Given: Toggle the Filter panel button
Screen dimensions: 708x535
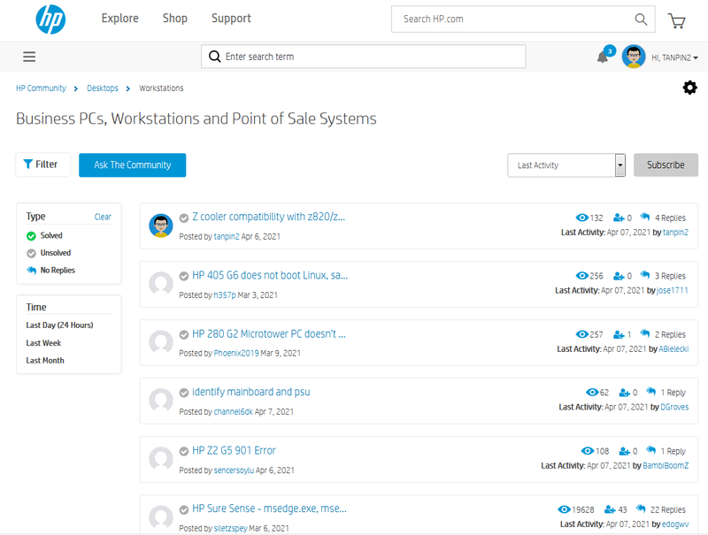Looking at the screenshot, I should point(42,164).
